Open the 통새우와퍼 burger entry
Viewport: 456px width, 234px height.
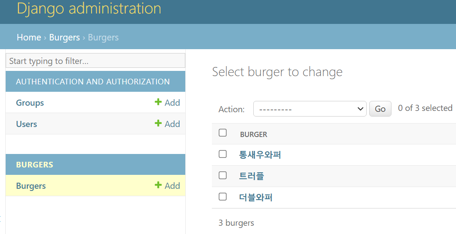[x=260, y=154]
